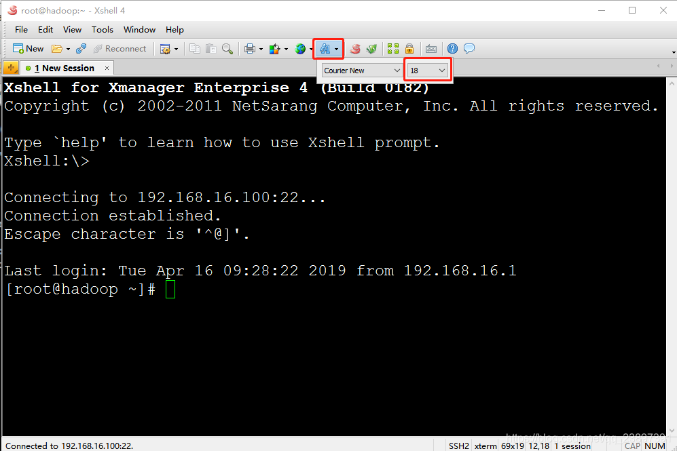
Task: Click the Print toolbar icon
Action: [x=250, y=49]
